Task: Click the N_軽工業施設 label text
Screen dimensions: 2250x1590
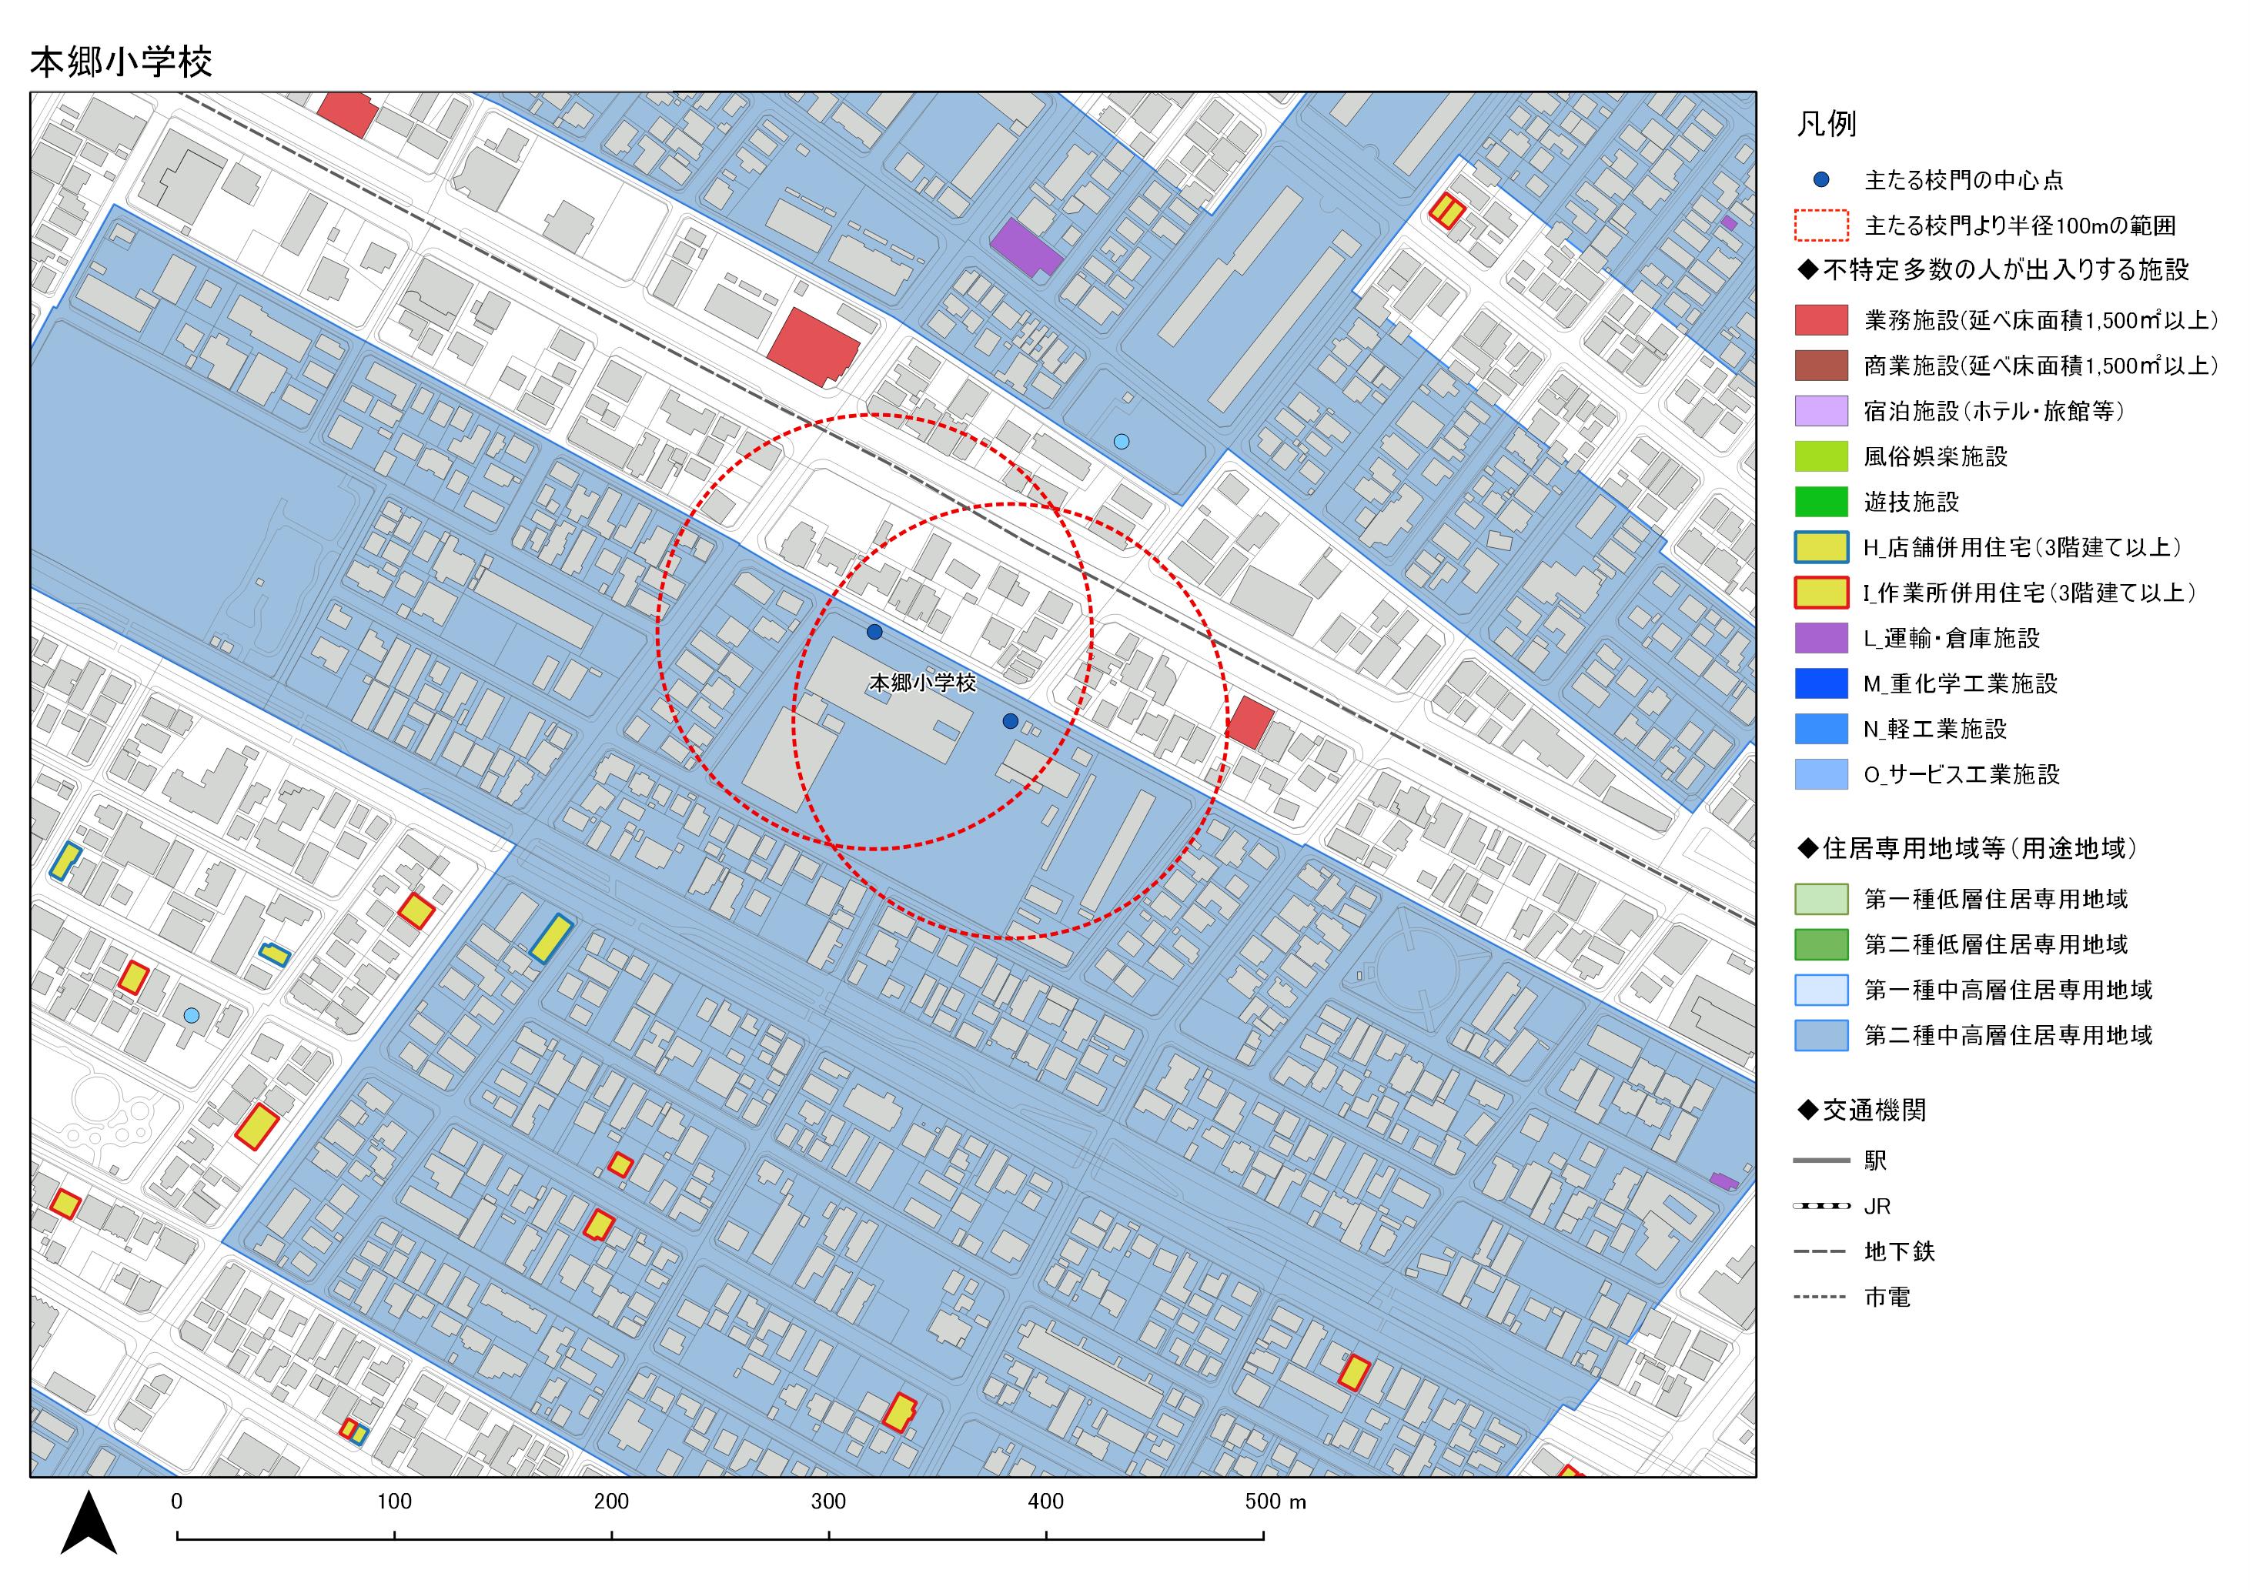Action: click(x=1934, y=729)
